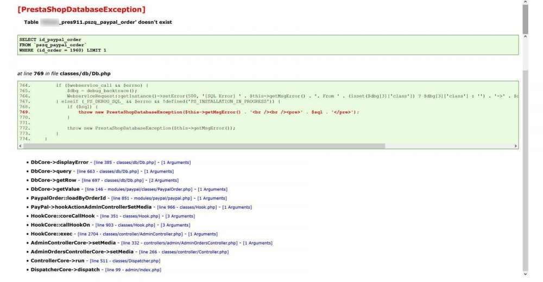
Task: Show 3 Arguments for HookCore::callHookOn
Action: click(175, 225)
